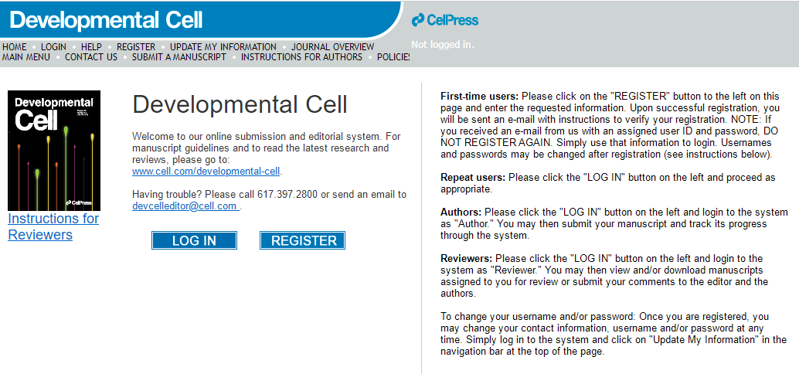Screen dimensions: 799x374
Task: Open the Developmental Cell journal cover thumbnail
Action: tap(54, 151)
